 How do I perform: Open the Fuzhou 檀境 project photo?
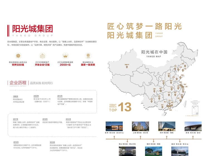[x=154, y=151]
